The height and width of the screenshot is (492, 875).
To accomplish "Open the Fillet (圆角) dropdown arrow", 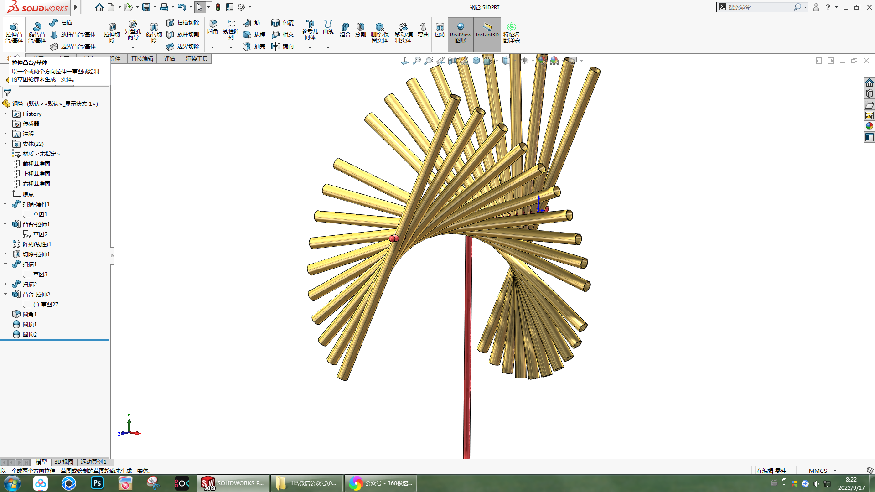I will point(212,47).
